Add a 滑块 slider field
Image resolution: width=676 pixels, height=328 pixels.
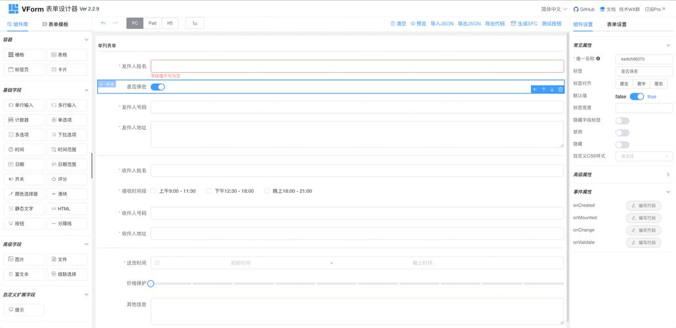click(67, 194)
